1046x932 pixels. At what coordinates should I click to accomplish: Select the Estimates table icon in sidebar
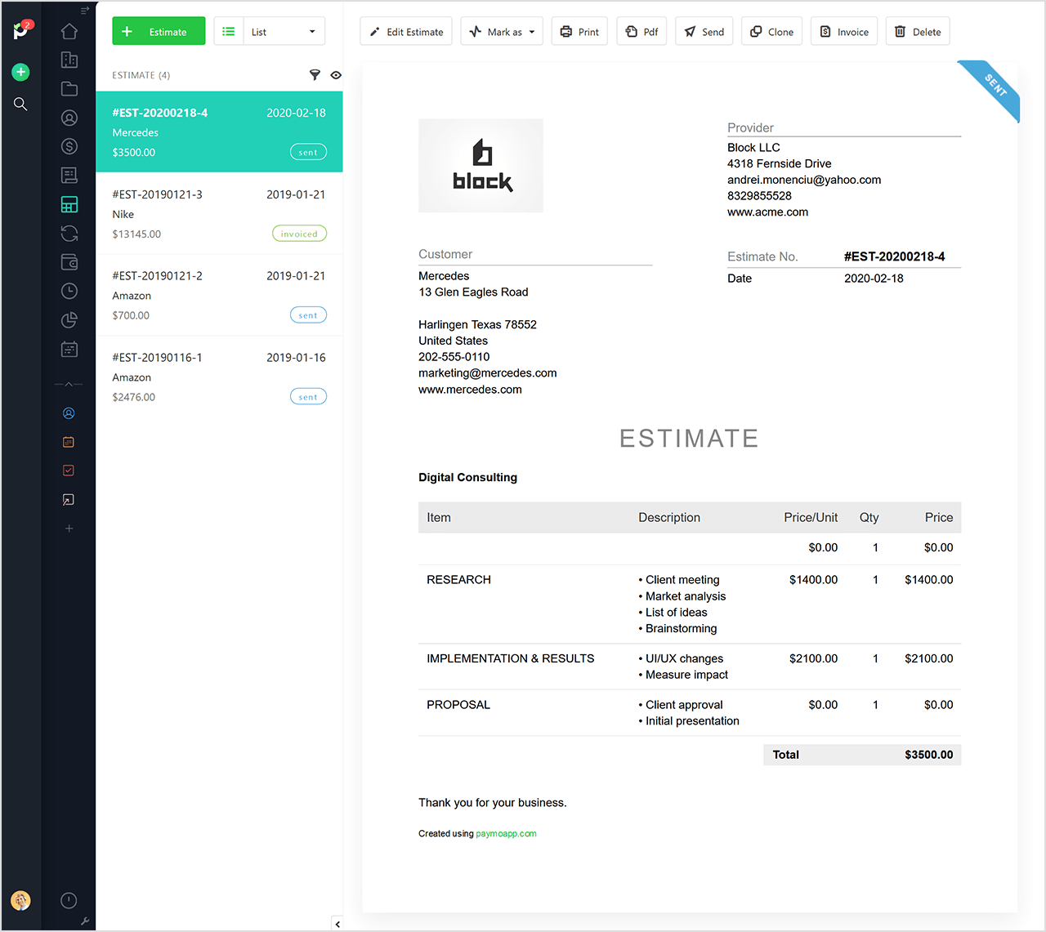[x=69, y=204]
